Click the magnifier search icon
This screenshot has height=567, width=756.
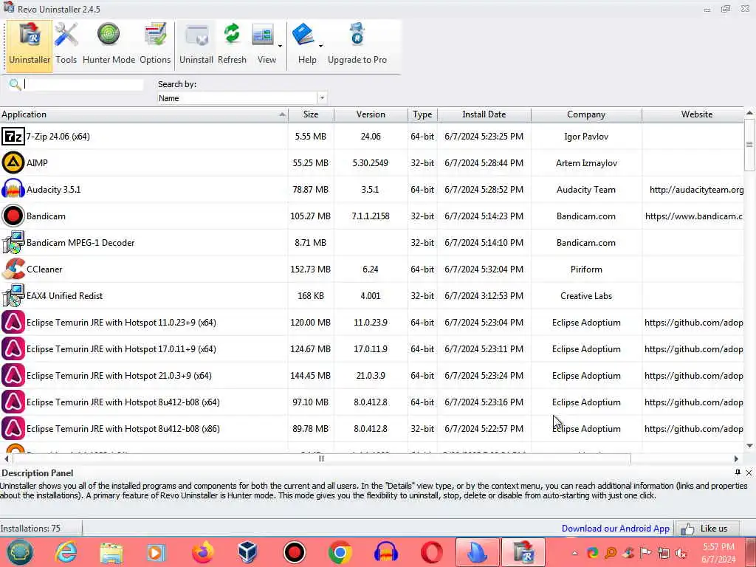(x=15, y=85)
